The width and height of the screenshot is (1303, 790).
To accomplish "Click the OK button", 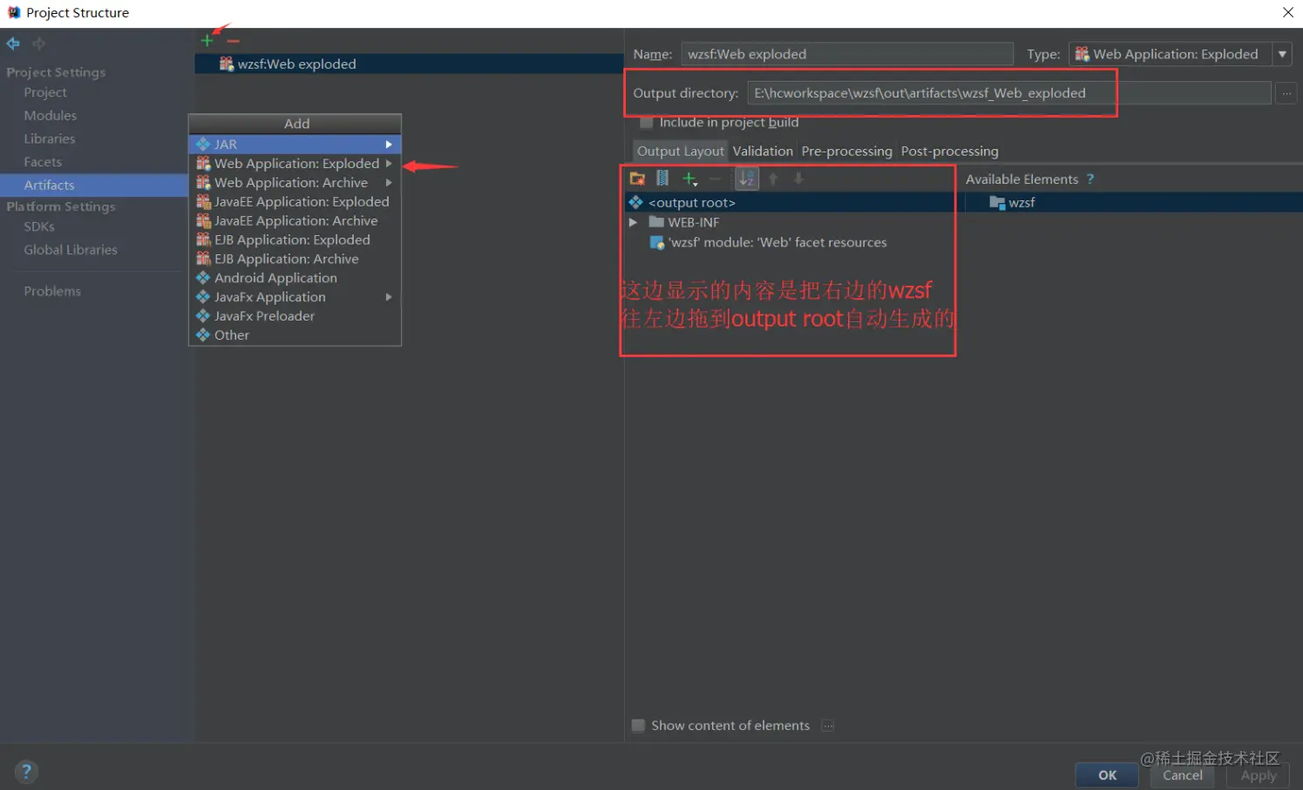I will [1107, 775].
